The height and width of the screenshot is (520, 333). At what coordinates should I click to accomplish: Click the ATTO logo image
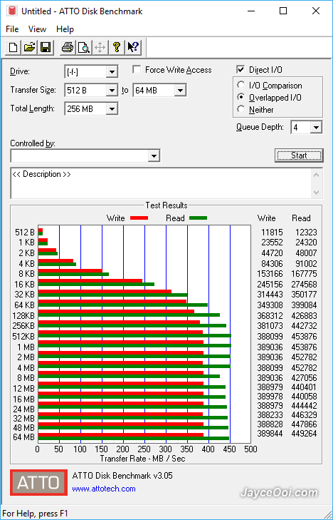38,482
